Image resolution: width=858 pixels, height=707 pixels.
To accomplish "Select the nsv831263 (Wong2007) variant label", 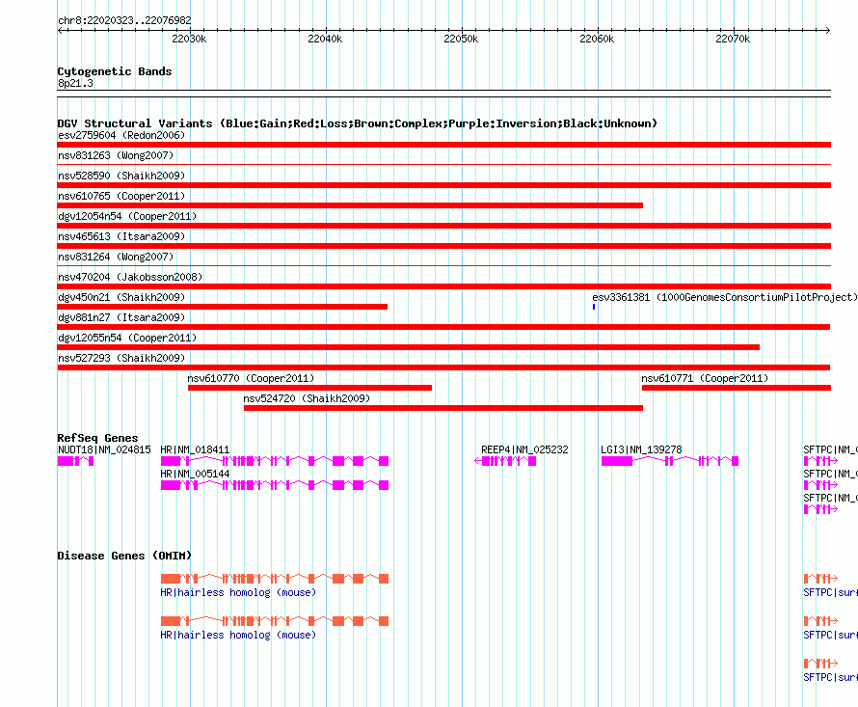I will pyautogui.click(x=116, y=155).
